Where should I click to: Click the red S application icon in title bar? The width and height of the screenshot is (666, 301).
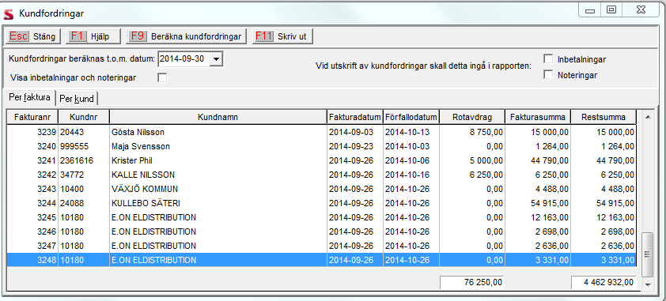coord(9,14)
